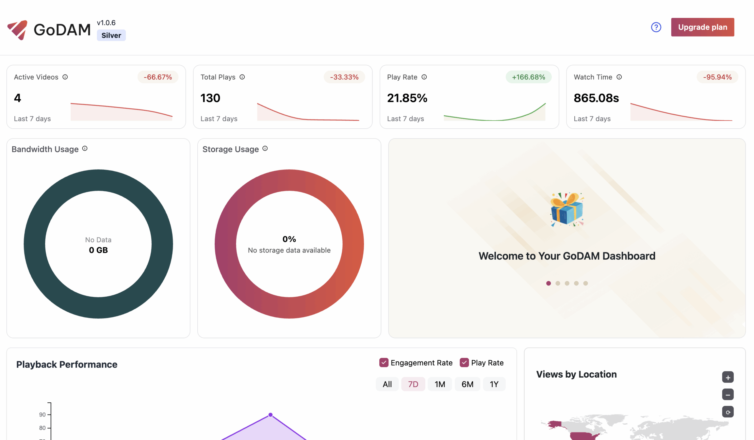Zoom in on the location map
Image resolution: width=754 pixels, height=440 pixels.
tap(728, 377)
